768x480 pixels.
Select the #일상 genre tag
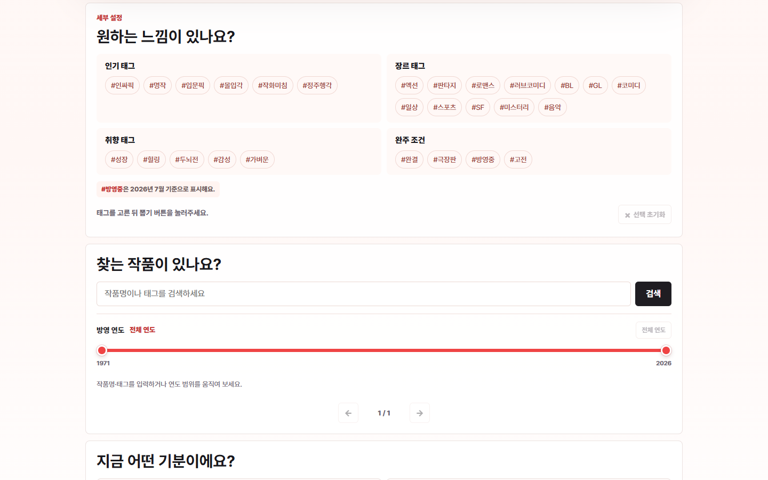(x=409, y=107)
